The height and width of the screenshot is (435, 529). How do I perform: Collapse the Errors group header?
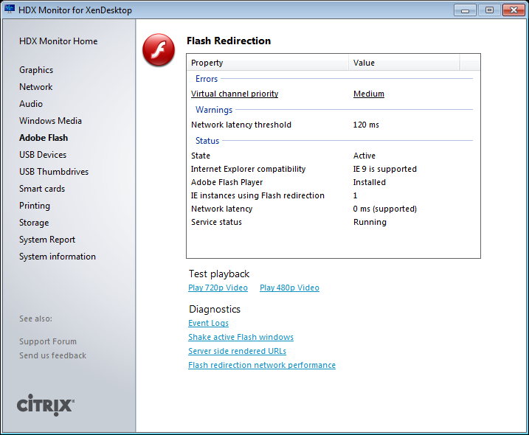(x=207, y=79)
